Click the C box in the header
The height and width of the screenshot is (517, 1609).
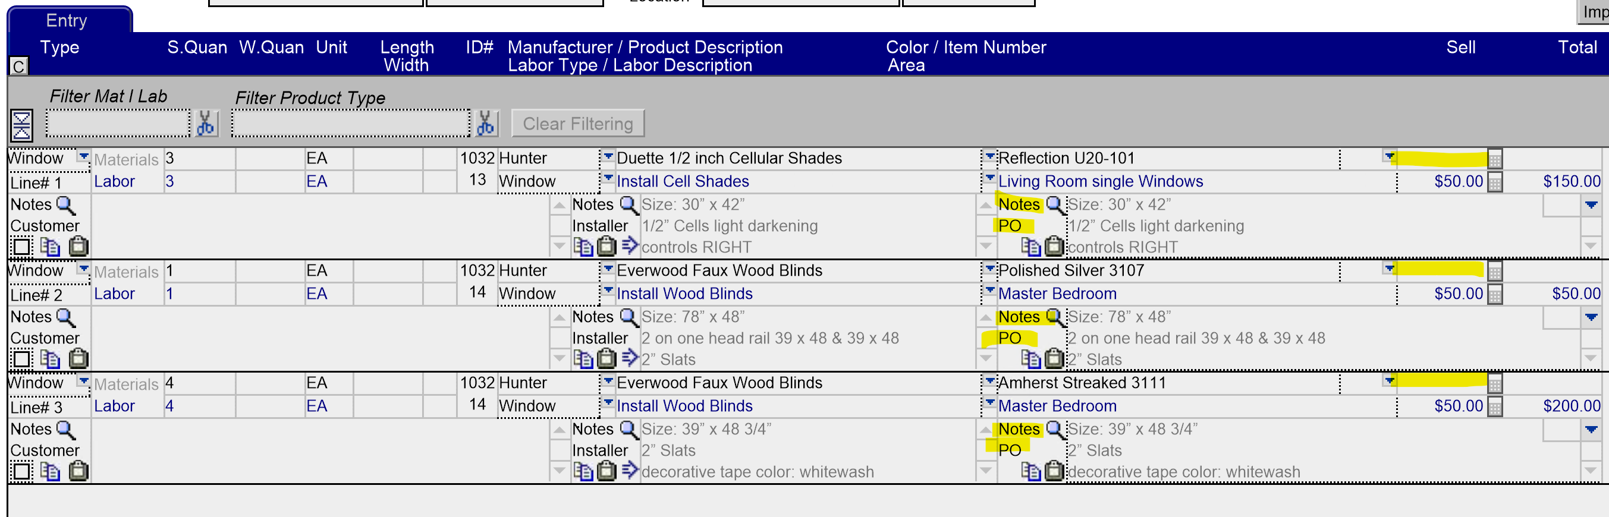pyautogui.click(x=19, y=65)
